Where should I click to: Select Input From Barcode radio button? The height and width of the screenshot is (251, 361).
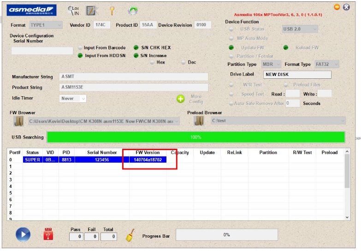(x=80, y=47)
